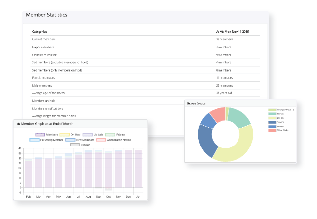Click the 4 members value

pos(223,62)
